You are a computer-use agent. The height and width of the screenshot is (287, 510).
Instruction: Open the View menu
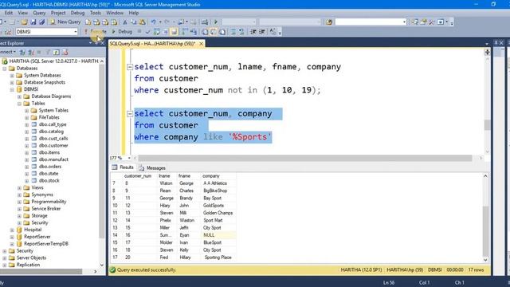coord(22,13)
